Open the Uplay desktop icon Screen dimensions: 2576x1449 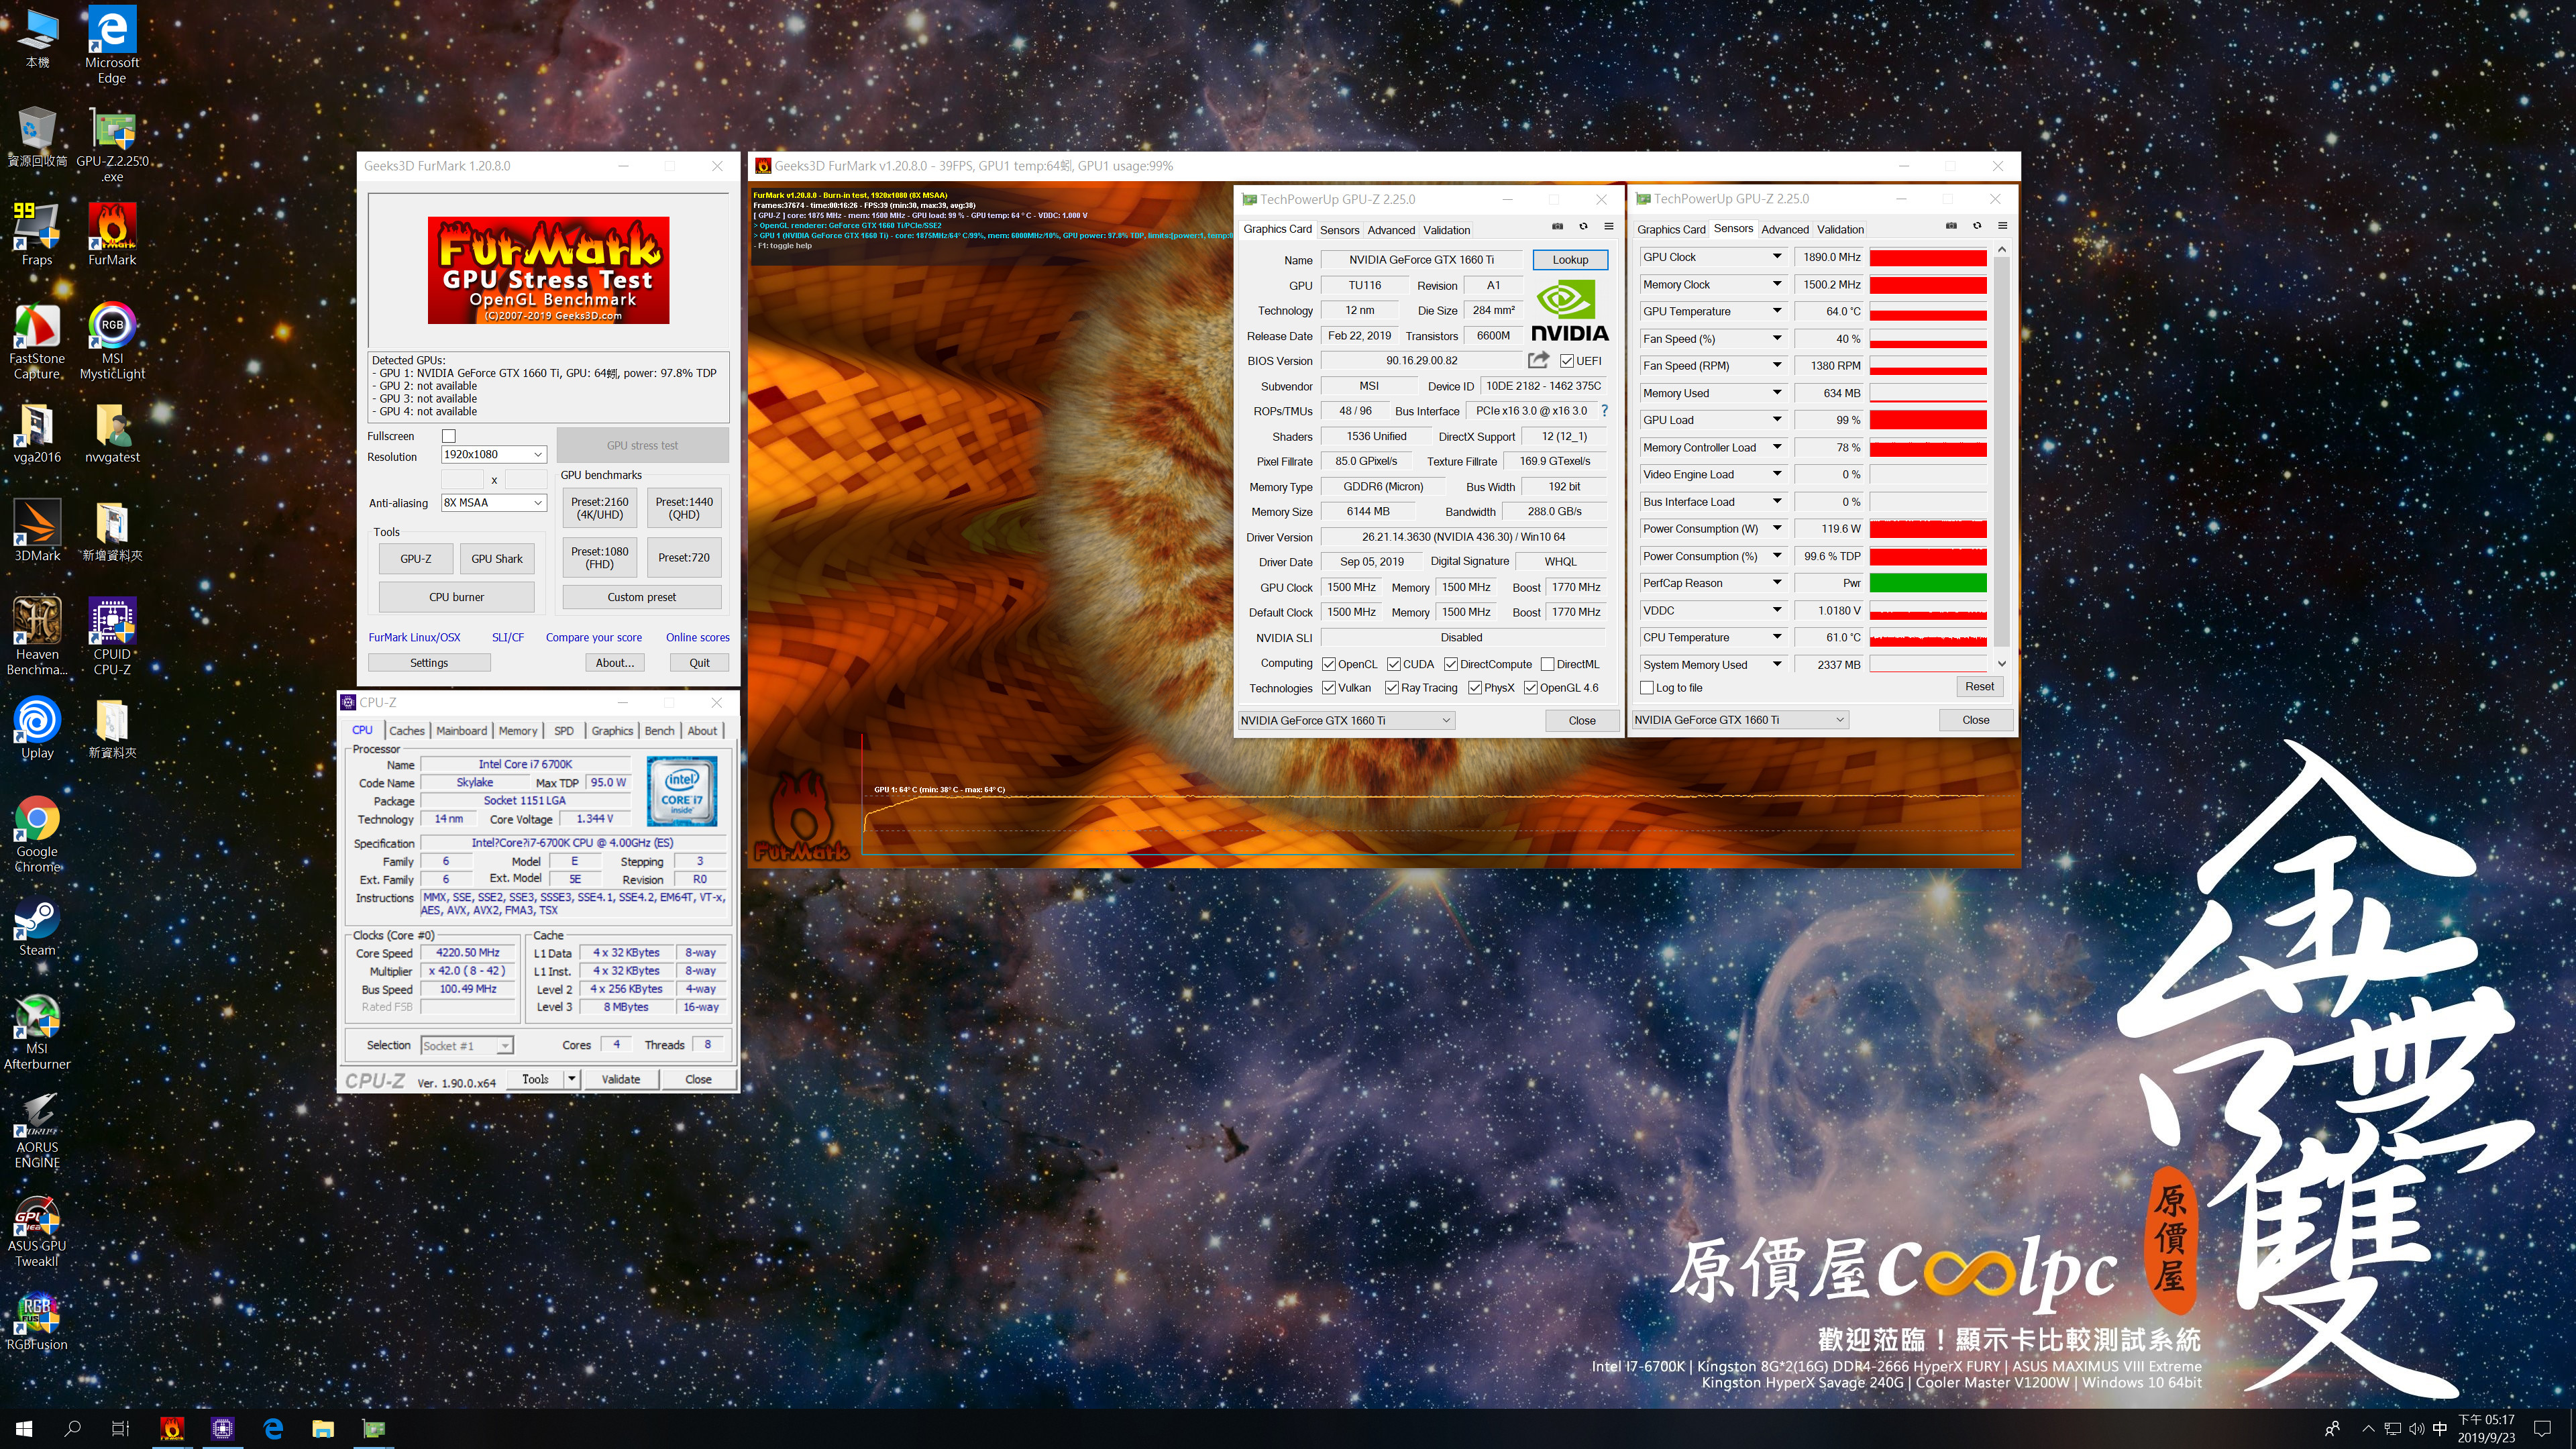click(37, 727)
